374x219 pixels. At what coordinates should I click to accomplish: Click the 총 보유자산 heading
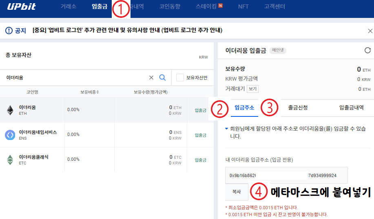pyautogui.click(x=18, y=55)
